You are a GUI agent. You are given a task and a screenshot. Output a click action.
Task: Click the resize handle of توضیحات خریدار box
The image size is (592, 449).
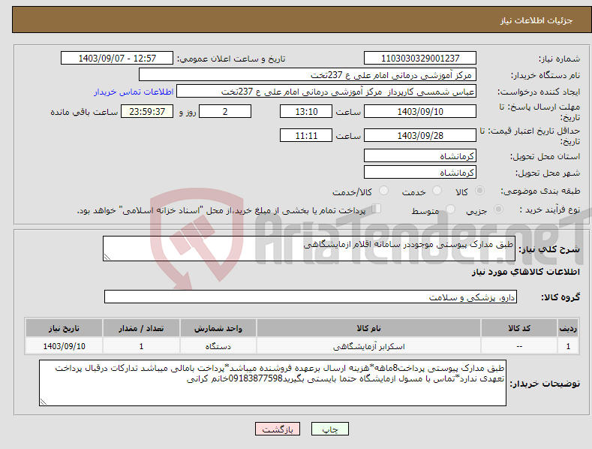(x=44, y=402)
